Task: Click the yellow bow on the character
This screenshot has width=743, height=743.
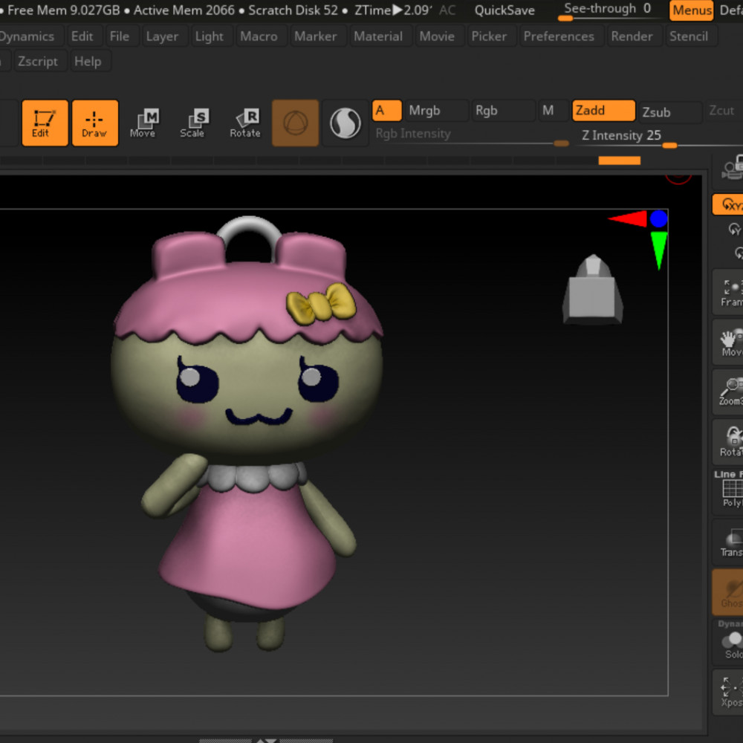Action: click(x=321, y=304)
